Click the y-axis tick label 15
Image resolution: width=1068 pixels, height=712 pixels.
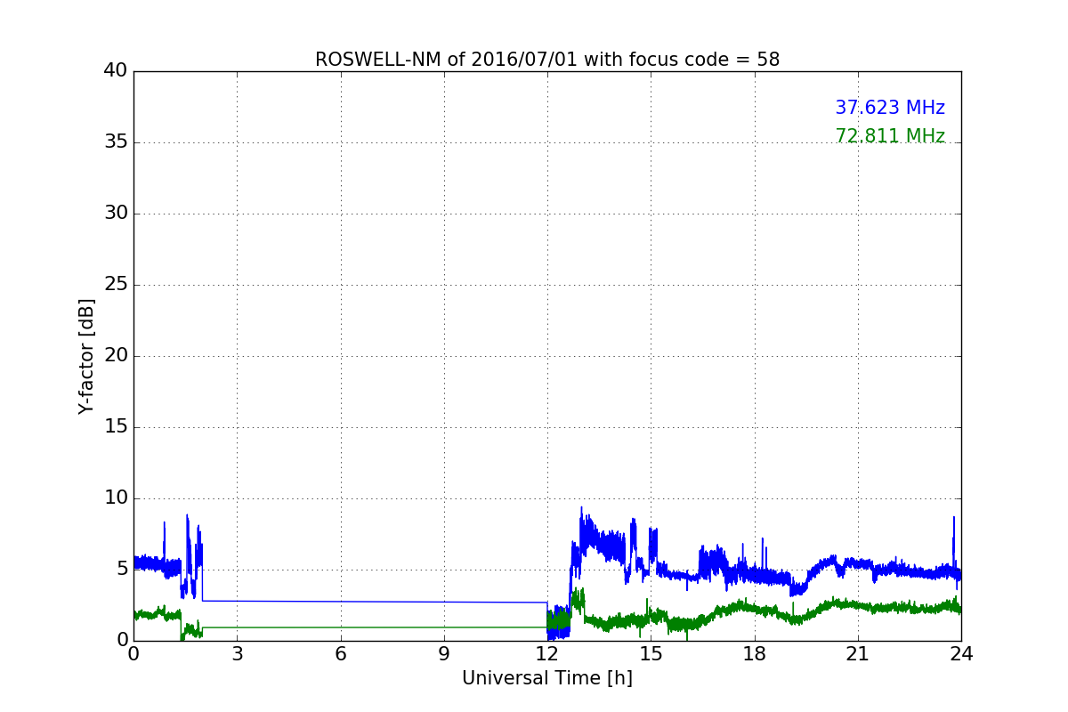coord(116,427)
